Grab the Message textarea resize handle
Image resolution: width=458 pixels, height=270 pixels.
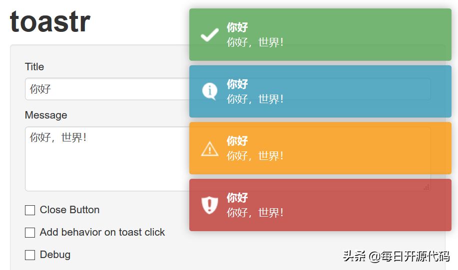427,187
